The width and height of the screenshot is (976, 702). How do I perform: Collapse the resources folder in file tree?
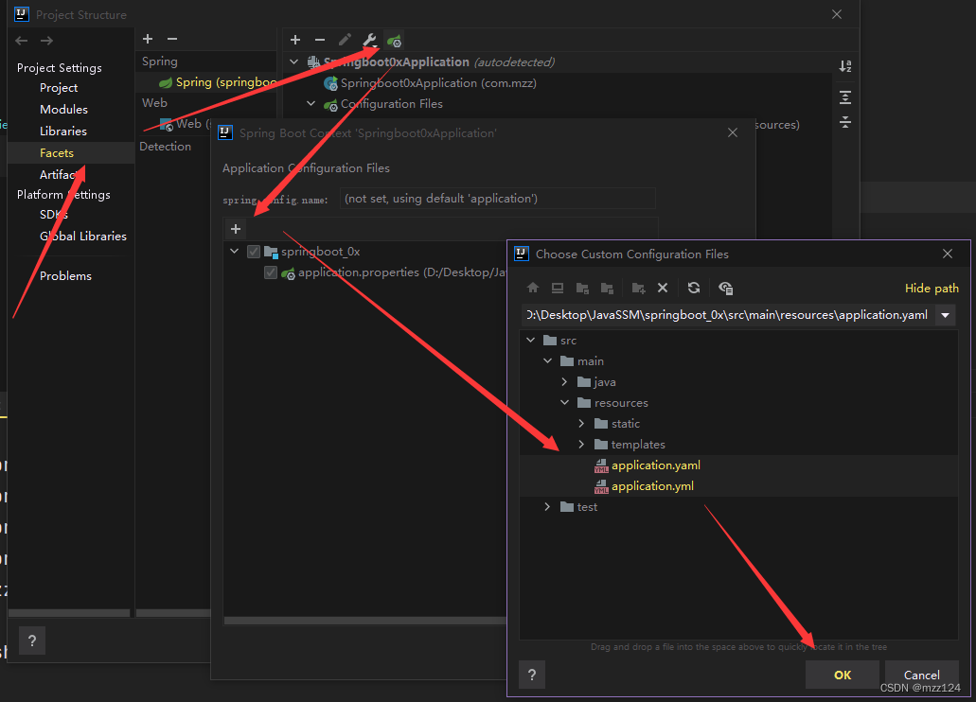[564, 403]
